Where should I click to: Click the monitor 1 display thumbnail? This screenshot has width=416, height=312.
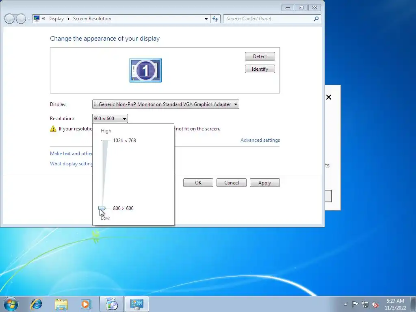145,70
